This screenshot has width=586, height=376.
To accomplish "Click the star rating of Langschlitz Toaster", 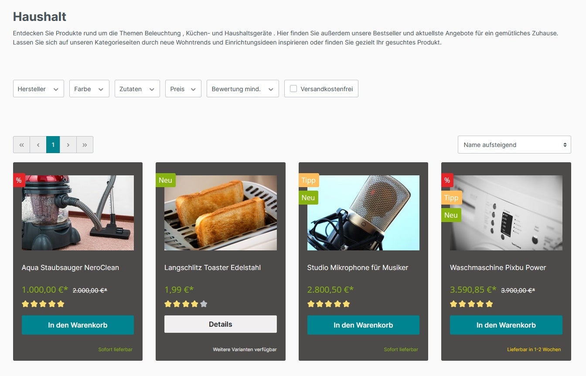I will coord(185,304).
